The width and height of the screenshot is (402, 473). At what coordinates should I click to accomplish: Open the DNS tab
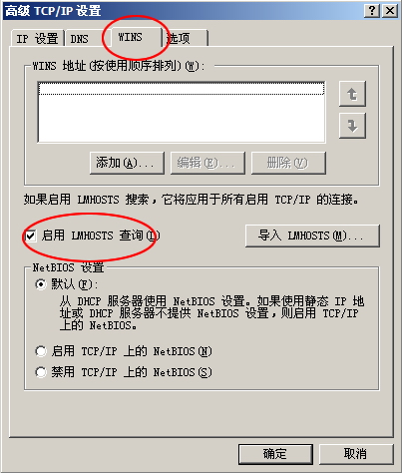(80, 39)
